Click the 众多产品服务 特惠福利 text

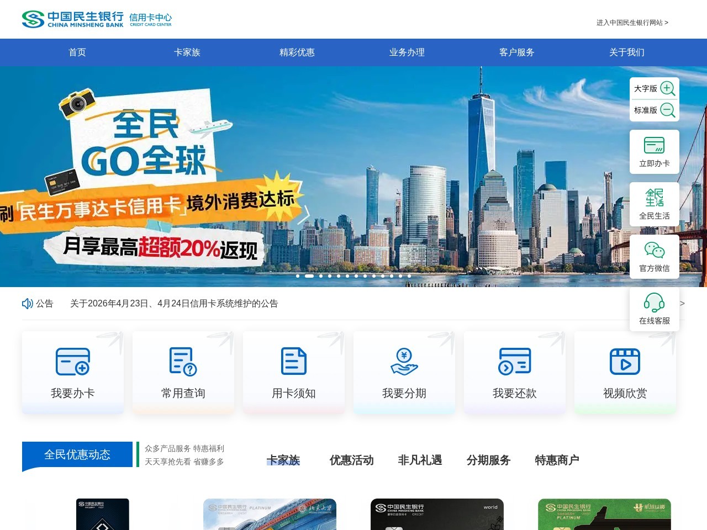(184, 448)
